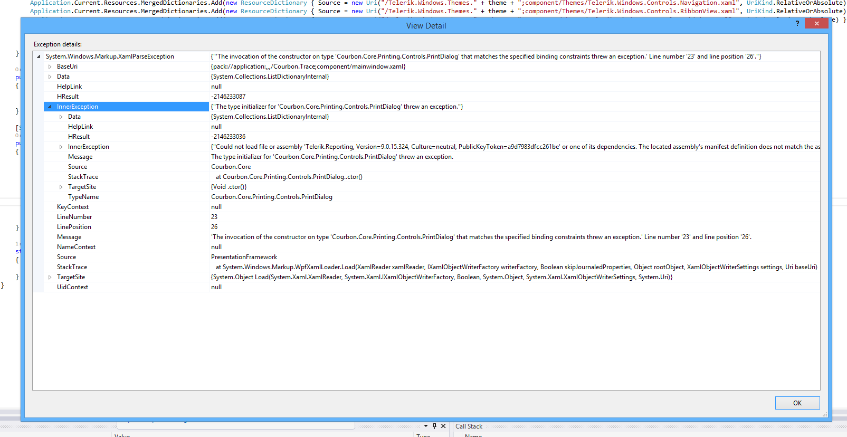Collapse the System.Windows.Markup.XamlParseException root node
847x437 pixels.
click(x=39, y=56)
